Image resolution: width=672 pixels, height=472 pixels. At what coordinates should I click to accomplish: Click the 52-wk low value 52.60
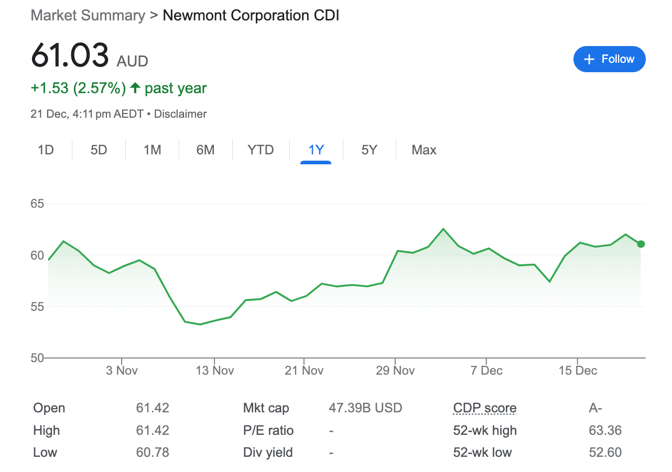tap(605, 453)
